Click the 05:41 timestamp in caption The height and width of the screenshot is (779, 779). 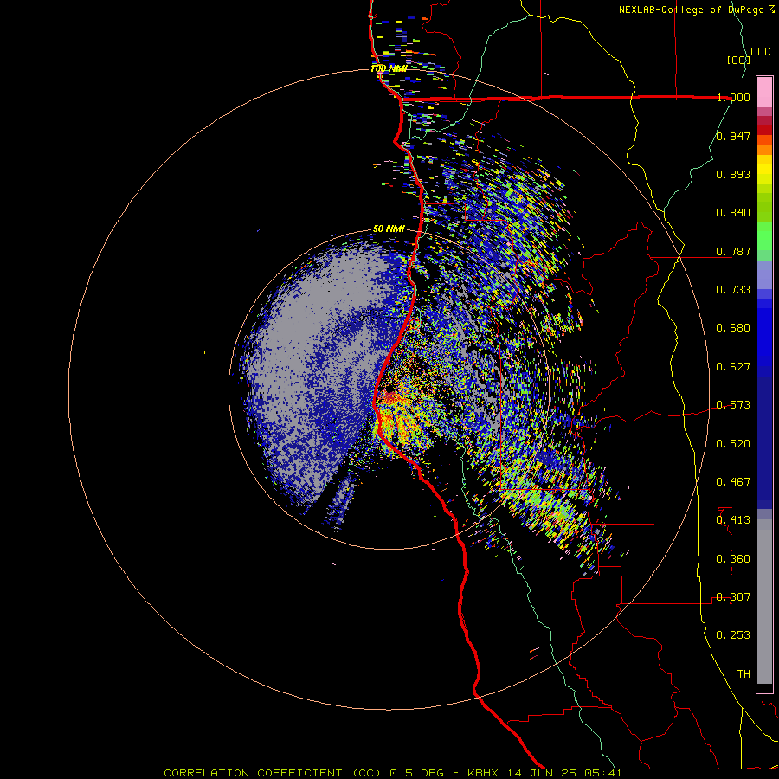(x=603, y=773)
